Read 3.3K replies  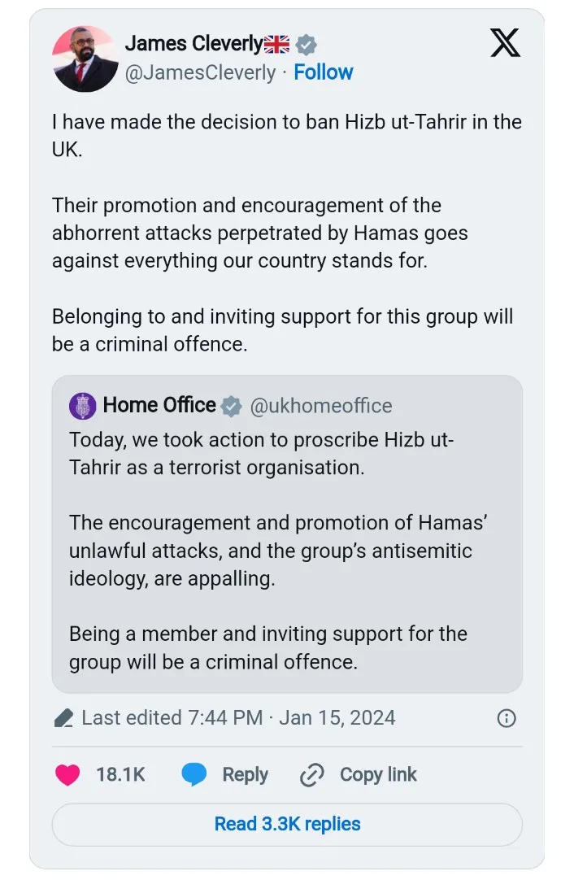pyautogui.click(x=287, y=824)
